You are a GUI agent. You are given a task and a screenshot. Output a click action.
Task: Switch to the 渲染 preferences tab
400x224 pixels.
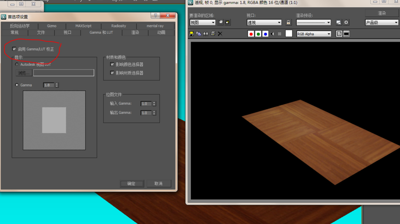coord(135,33)
